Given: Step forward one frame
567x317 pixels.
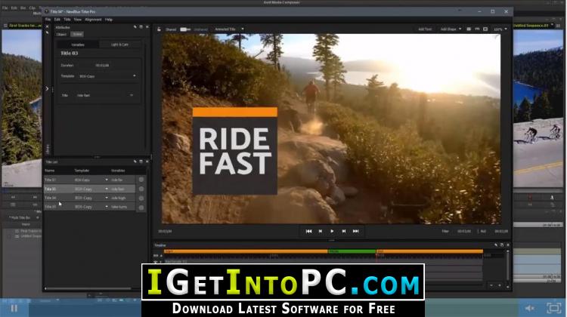Looking at the screenshot, I should (344, 231).
